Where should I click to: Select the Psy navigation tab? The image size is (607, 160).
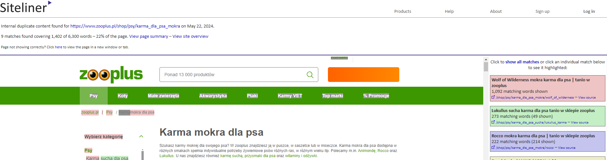coord(94,96)
